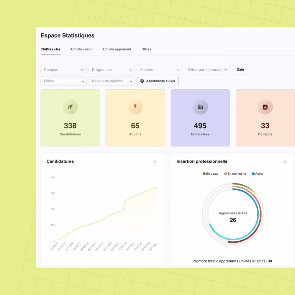The width and height of the screenshot is (295, 295).
Task: Open Candidatures chart hamburger menu
Action: click(x=155, y=162)
